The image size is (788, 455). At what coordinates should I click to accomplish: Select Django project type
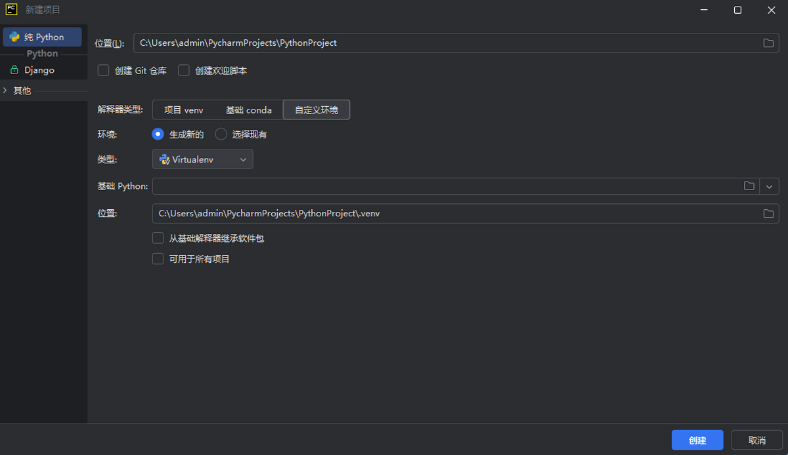tap(39, 70)
